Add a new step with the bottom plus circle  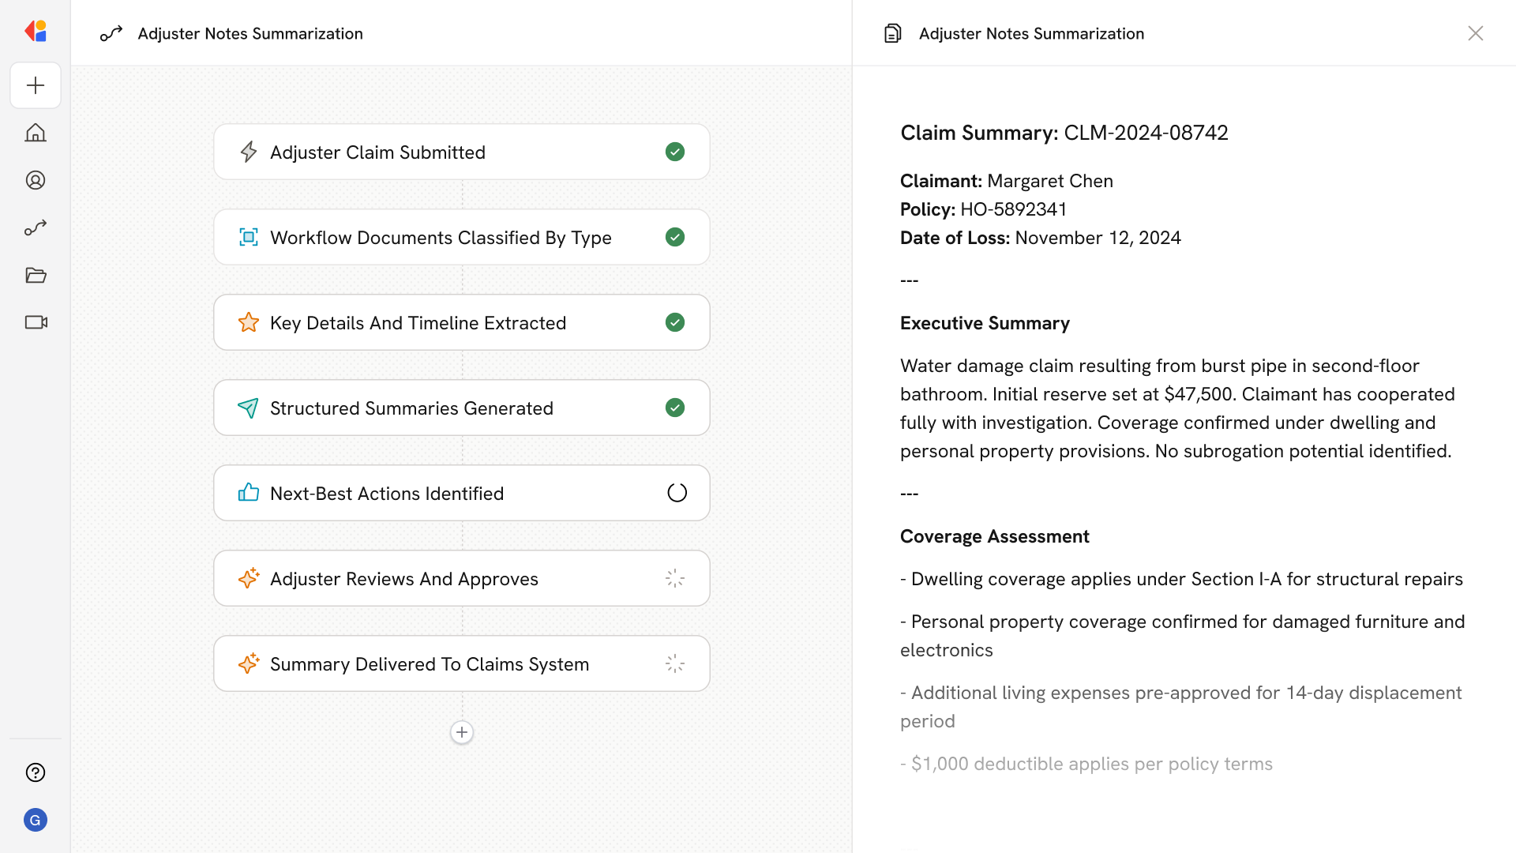tap(462, 732)
